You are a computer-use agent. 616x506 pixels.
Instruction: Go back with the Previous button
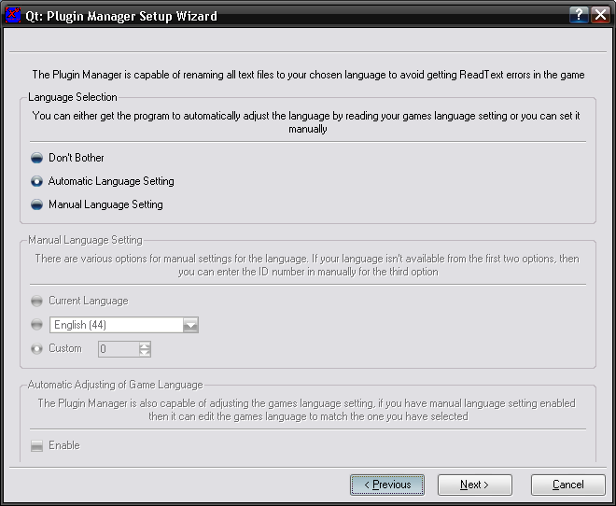pyautogui.click(x=387, y=485)
